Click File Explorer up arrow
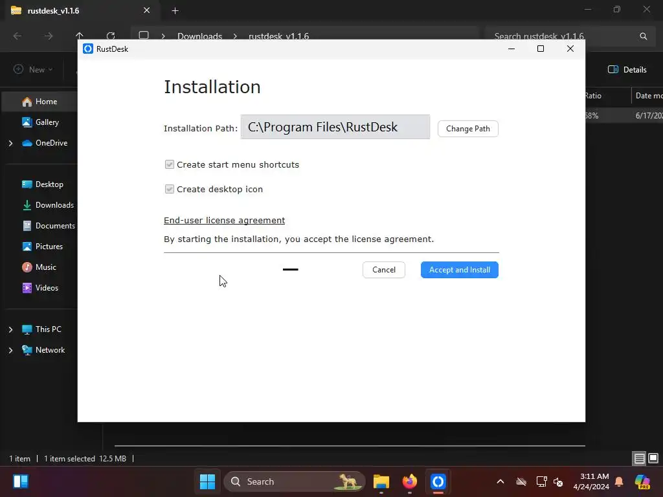Viewport: 663px width, 497px height. pyautogui.click(x=80, y=35)
